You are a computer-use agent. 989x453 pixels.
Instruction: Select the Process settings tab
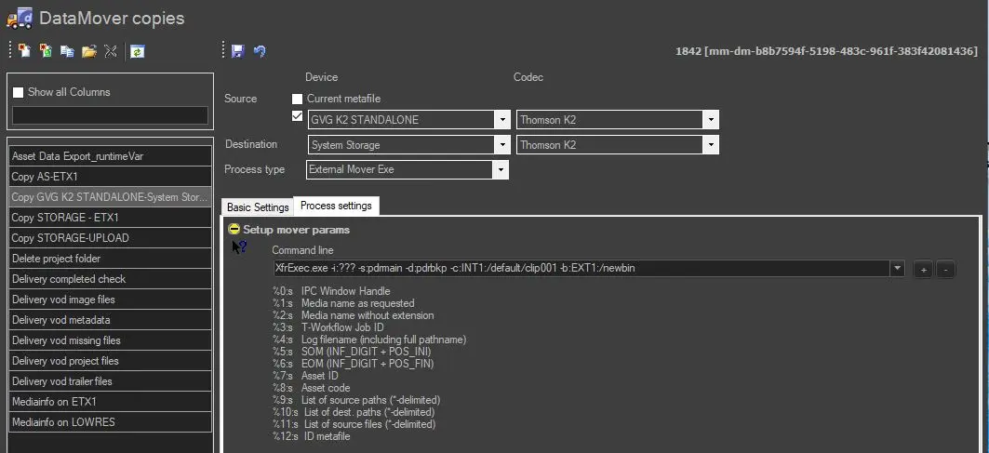[x=336, y=206]
